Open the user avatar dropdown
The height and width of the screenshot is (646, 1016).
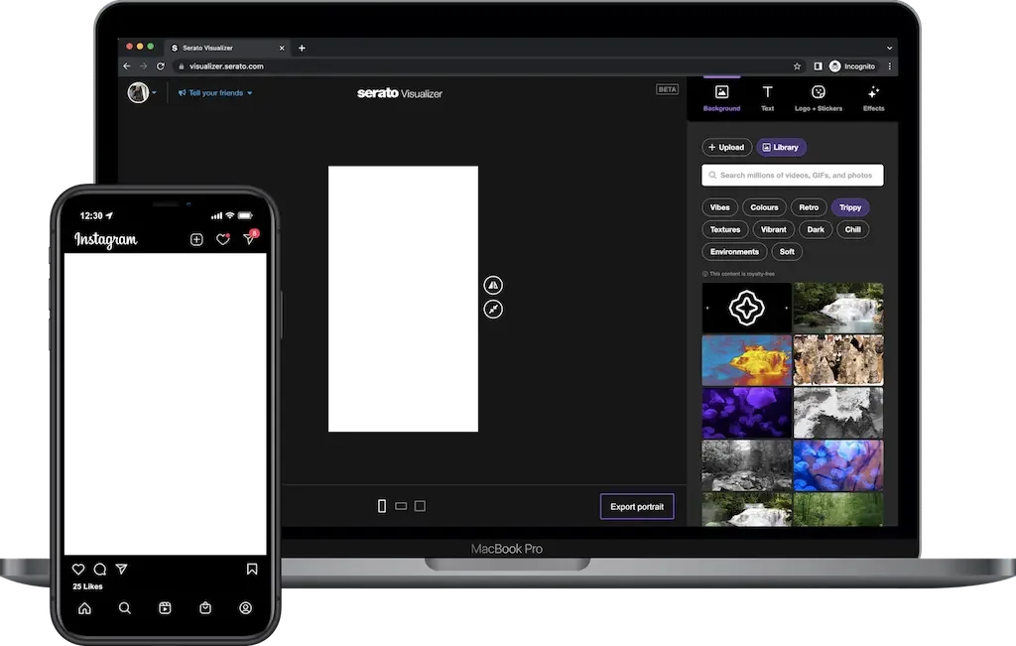(142, 92)
